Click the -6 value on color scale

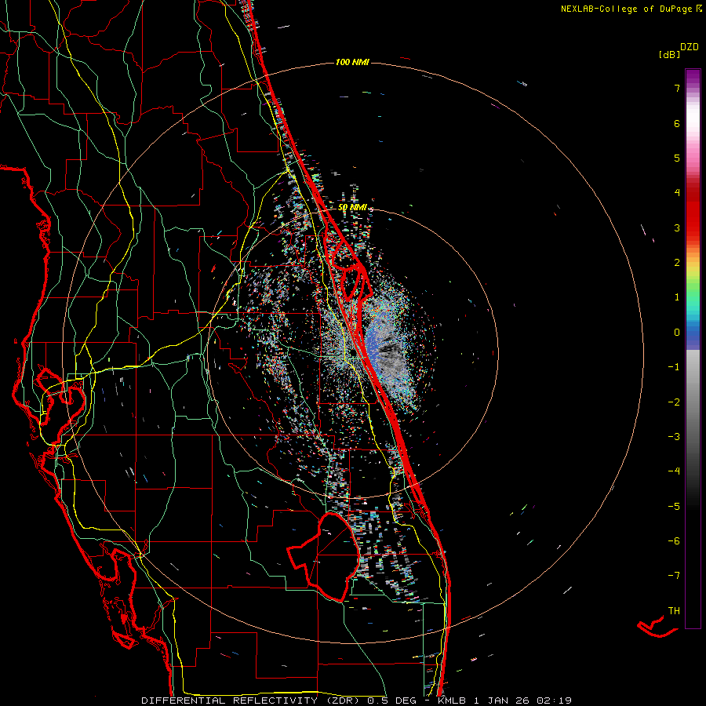tap(674, 541)
